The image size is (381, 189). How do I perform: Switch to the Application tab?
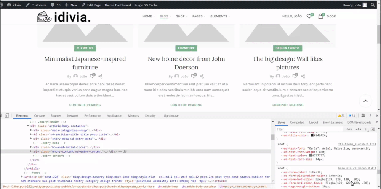pyautogui.click(x=114, y=116)
